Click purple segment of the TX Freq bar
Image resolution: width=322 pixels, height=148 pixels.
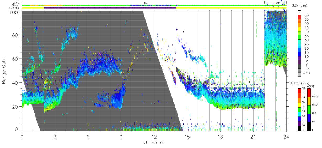110,8
